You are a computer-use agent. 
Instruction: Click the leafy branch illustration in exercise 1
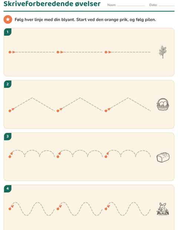(162, 52)
